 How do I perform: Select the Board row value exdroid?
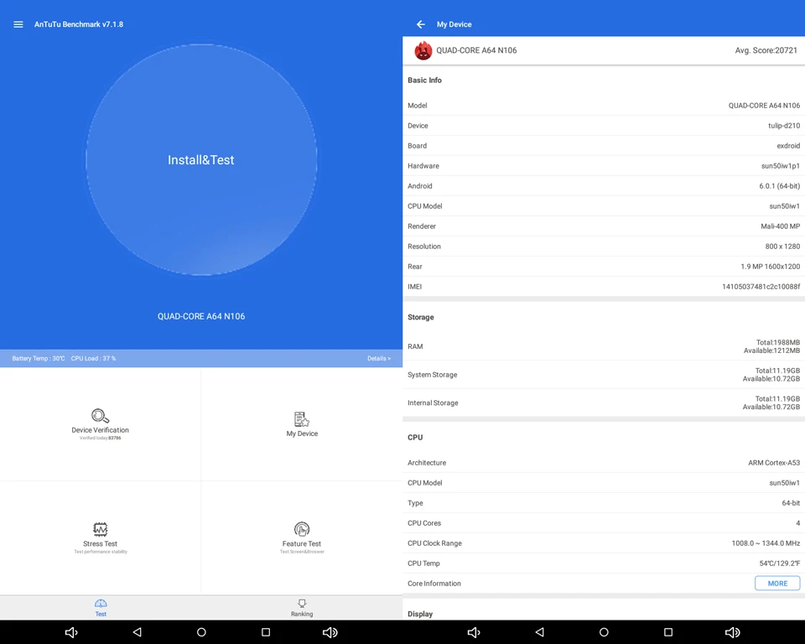click(788, 146)
